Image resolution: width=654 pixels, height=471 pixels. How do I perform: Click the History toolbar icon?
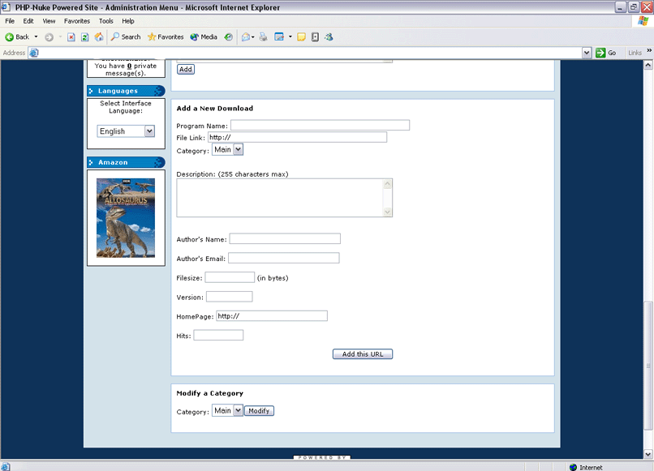(229, 36)
